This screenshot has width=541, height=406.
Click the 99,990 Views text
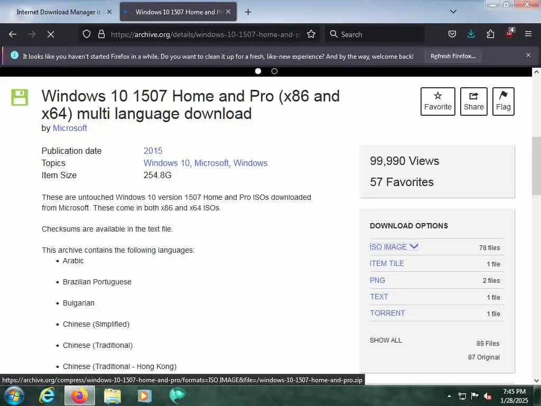(404, 161)
